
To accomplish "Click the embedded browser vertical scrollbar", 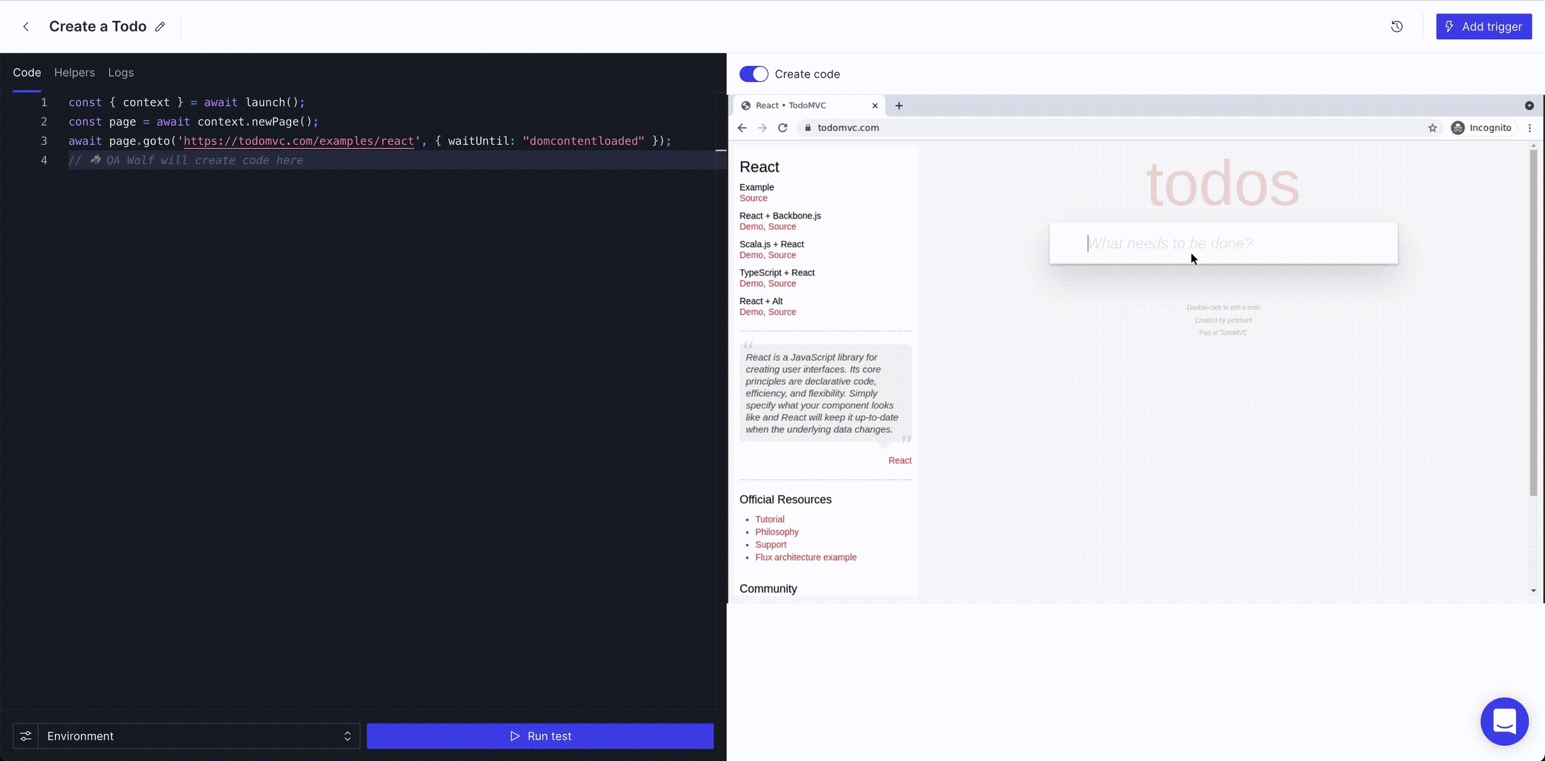I will coord(1533,323).
